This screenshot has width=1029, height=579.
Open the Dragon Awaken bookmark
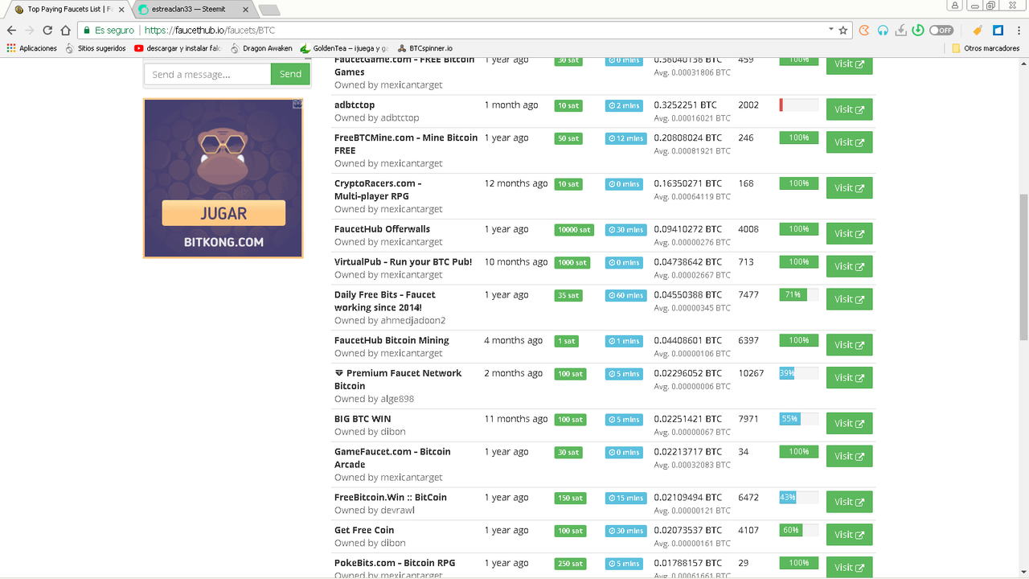coord(261,48)
